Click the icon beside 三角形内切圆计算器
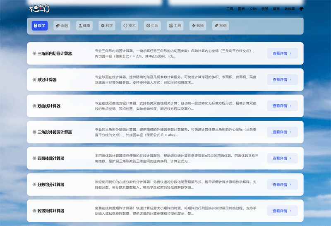331x226 pixels. click(x=34, y=53)
